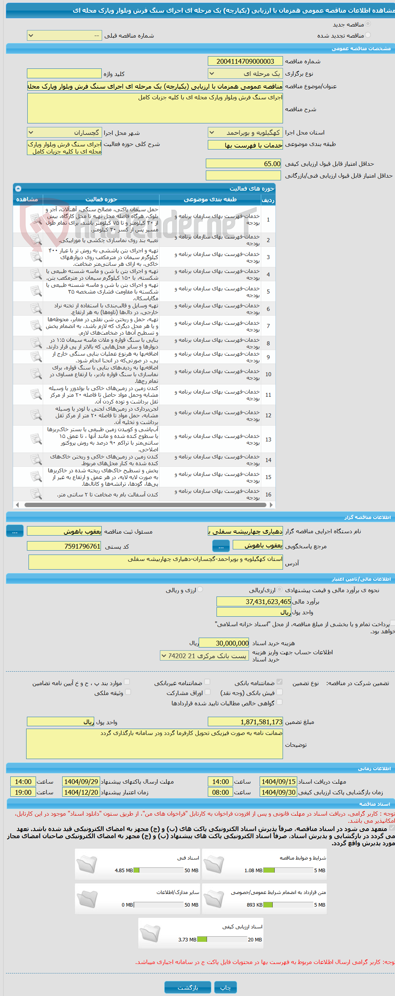Toggle اوراق مشارکت checkbox

[207, 692]
